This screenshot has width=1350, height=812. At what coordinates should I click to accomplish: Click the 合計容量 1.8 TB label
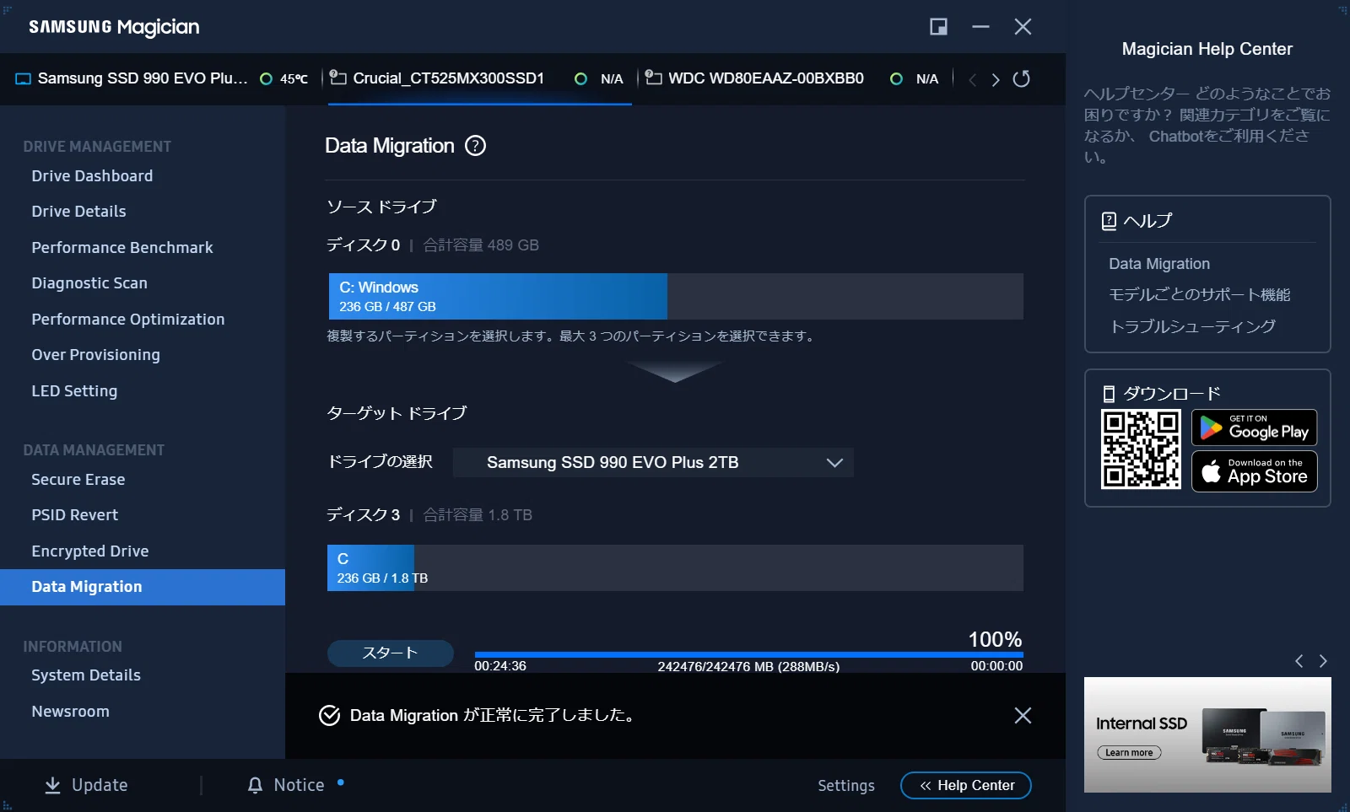[x=478, y=515]
